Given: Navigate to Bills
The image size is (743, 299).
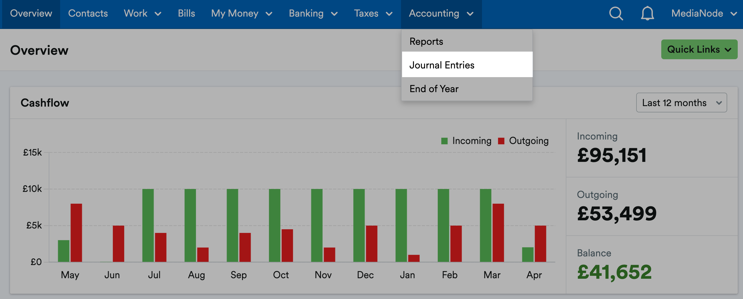Looking at the screenshot, I should click(x=186, y=13).
